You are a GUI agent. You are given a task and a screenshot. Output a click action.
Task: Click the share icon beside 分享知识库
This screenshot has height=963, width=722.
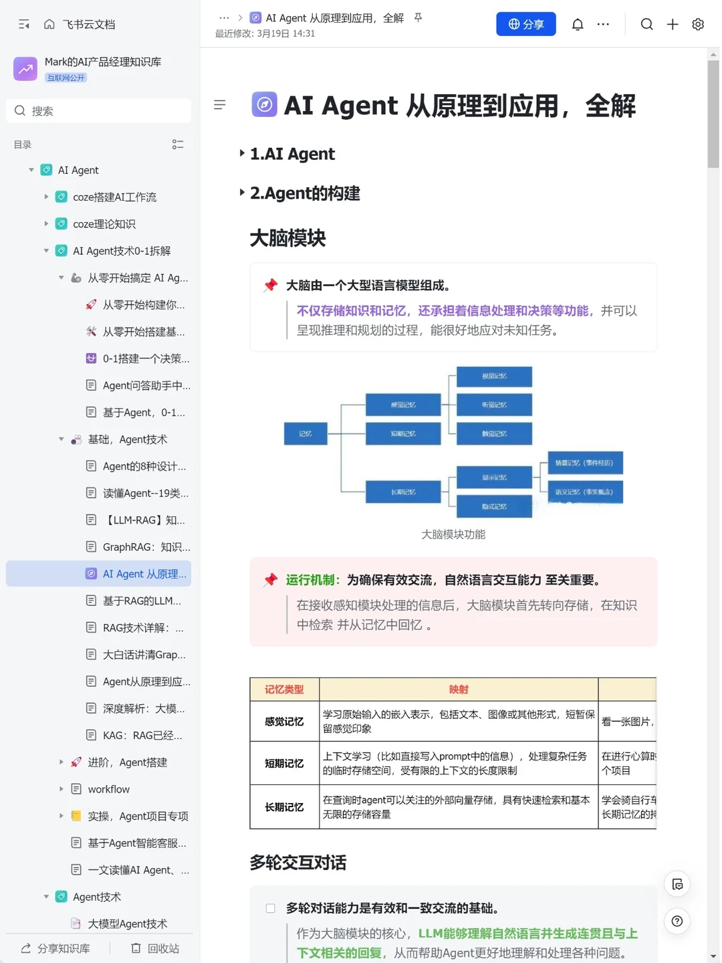pyautogui.click(x=26, y=948)
